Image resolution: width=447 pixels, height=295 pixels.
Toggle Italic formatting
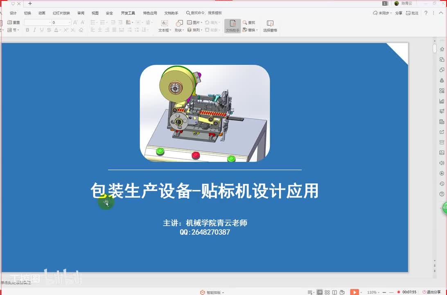tap(34, 30)
